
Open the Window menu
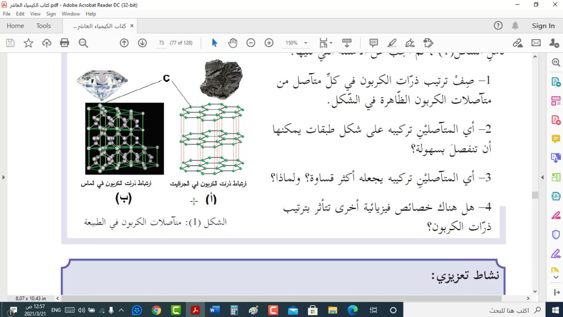(x=71, y=14)
